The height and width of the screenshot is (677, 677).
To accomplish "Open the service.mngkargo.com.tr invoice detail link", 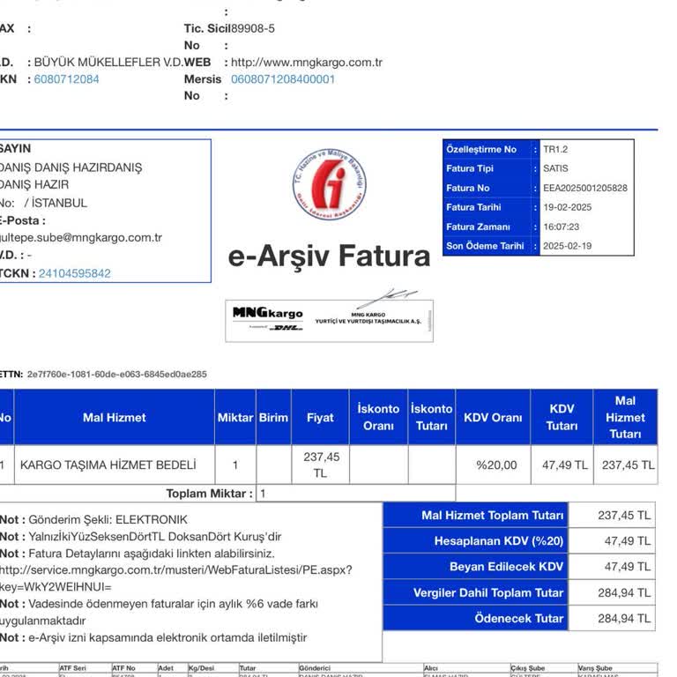I will click(175, 578).
